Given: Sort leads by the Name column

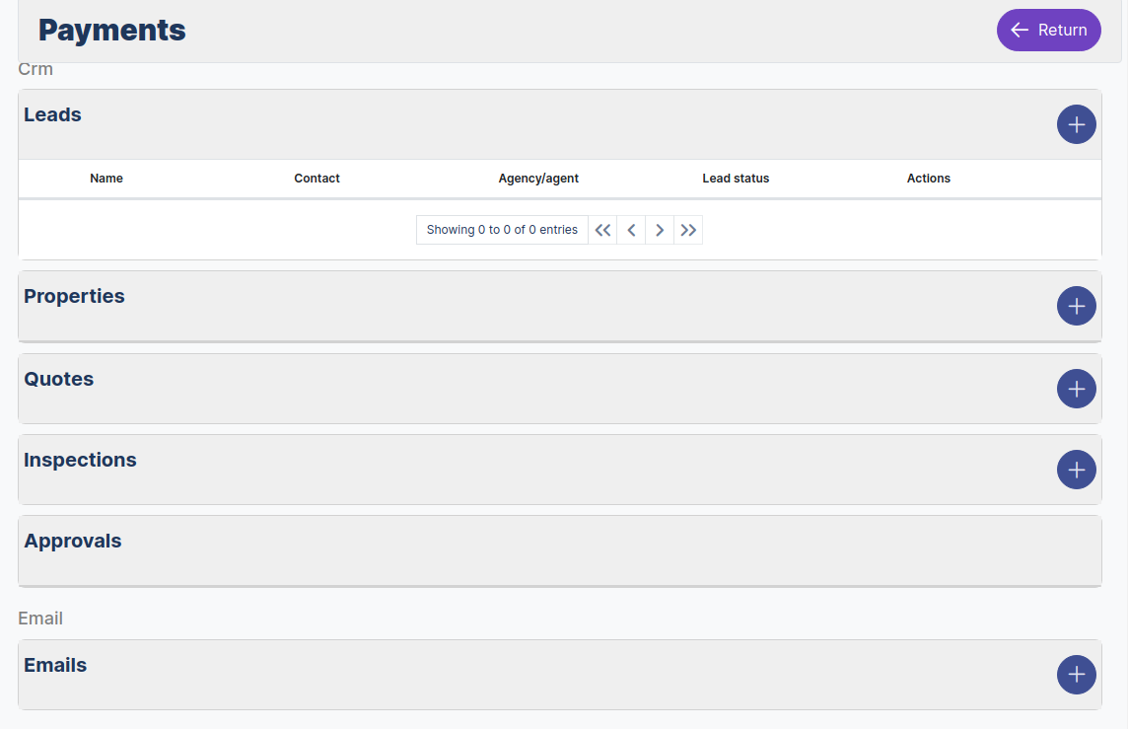Looking at the screenshot, I should click(106, 179).
